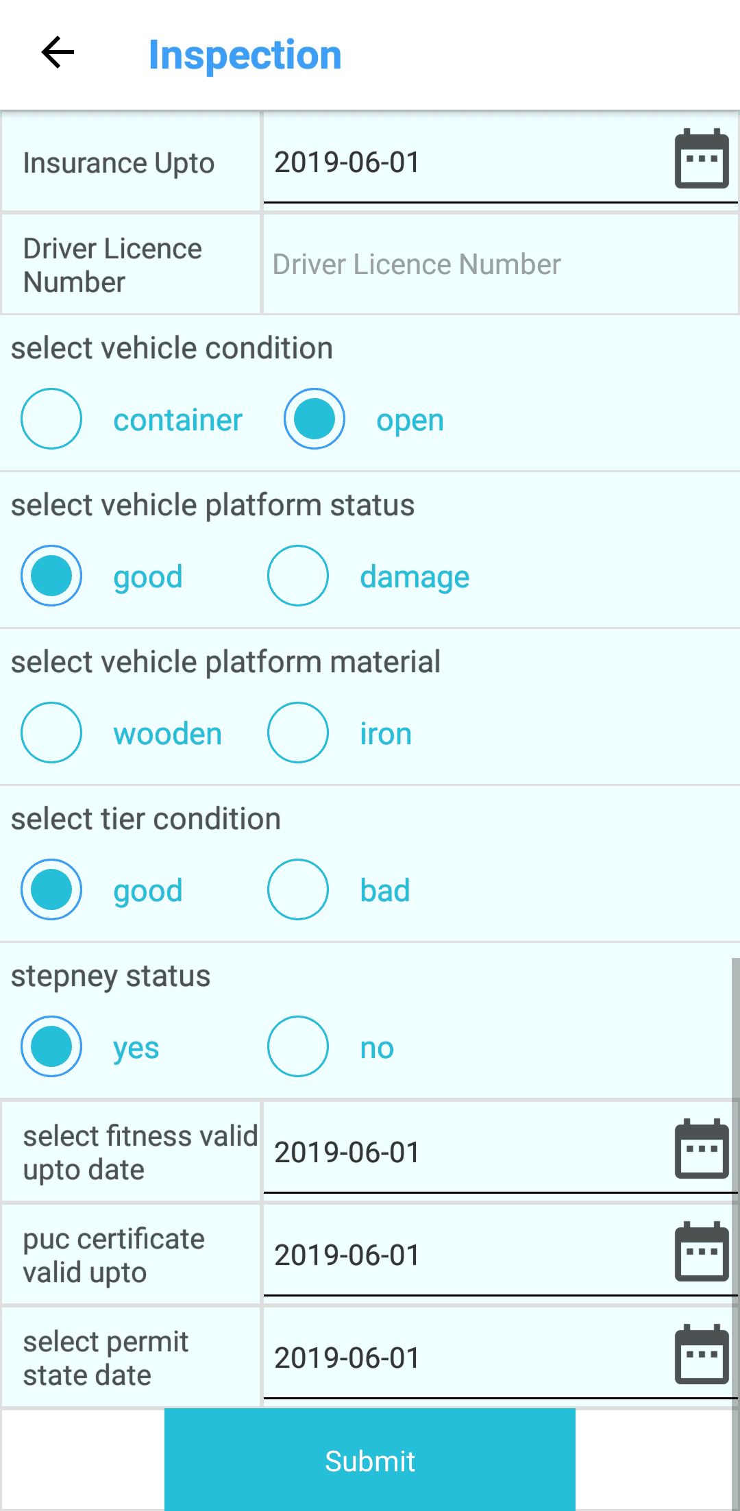Mark tier condition as good
740x1511 pixels.
(x=51, y=889)
